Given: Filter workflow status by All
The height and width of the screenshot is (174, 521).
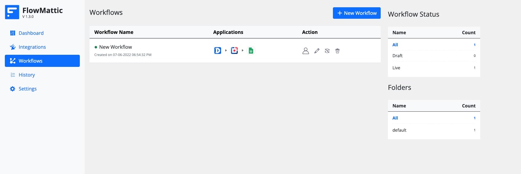Looking at the screenshot, I should click(x=395, y=45).
